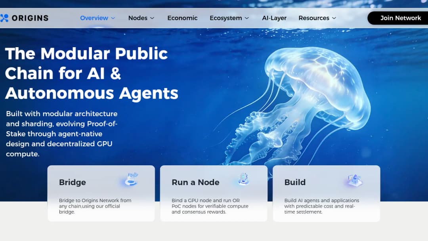Open the Build card heading
The height and width of the screenshot is (241, 428).
click(x=295, y=182)
